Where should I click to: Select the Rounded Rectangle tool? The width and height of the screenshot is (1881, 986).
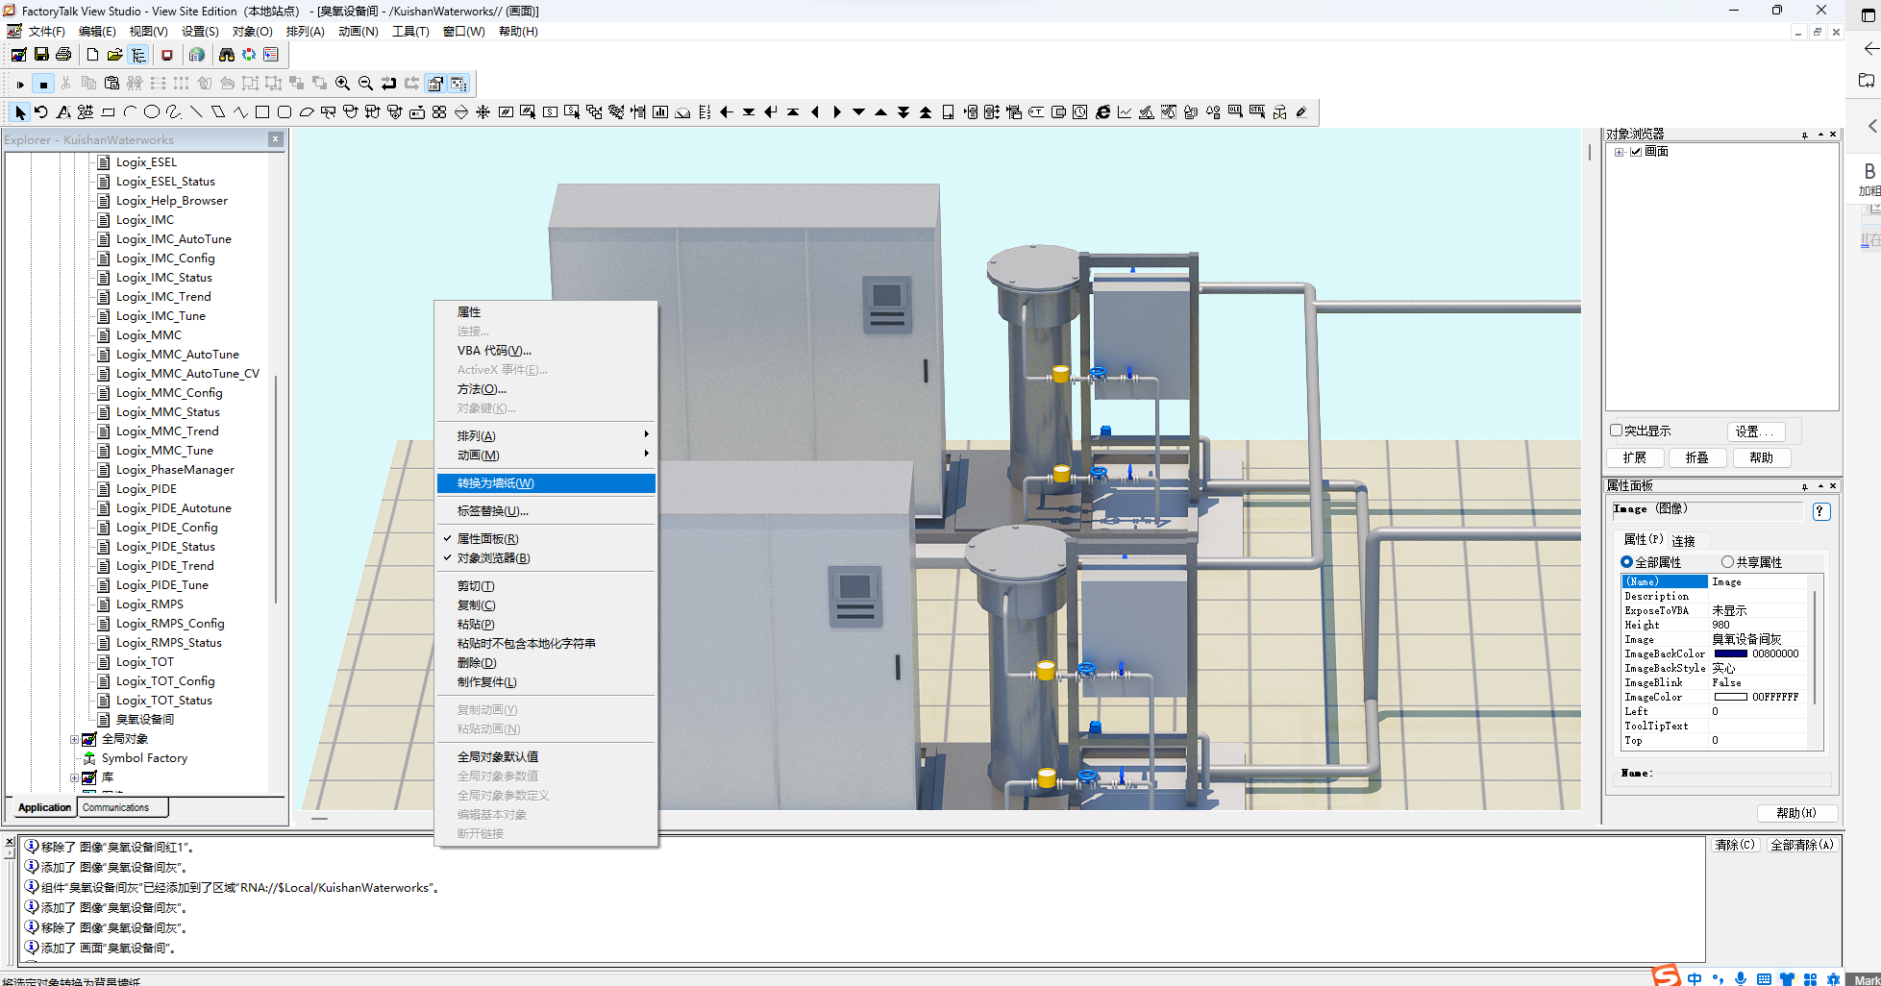click(285, 112)
